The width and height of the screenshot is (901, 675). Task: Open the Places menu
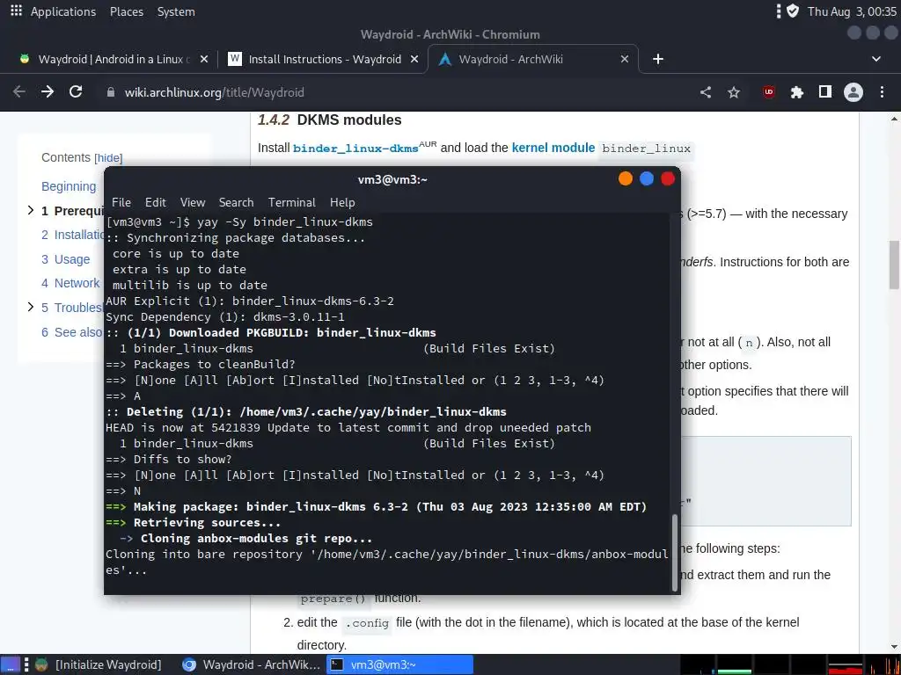(127, 11)
